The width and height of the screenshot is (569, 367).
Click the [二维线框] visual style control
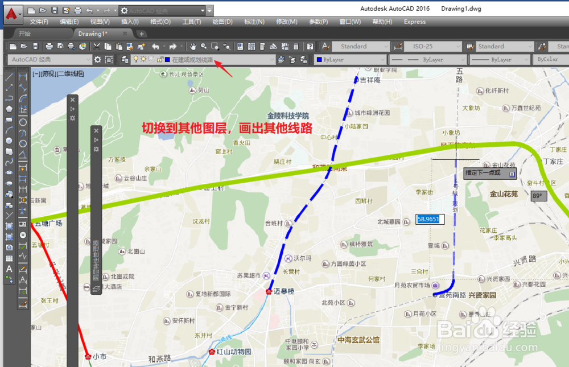tap(71, 74)
